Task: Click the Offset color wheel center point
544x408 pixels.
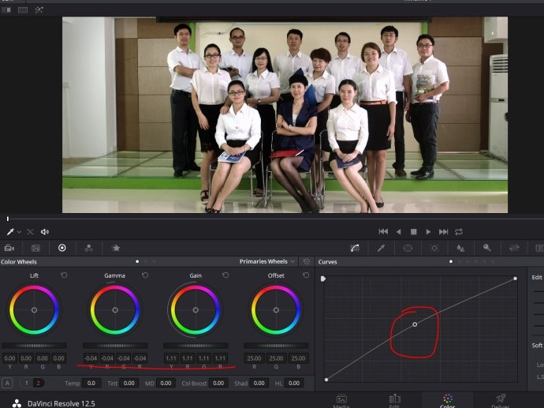Action: (x=276, y=310)
